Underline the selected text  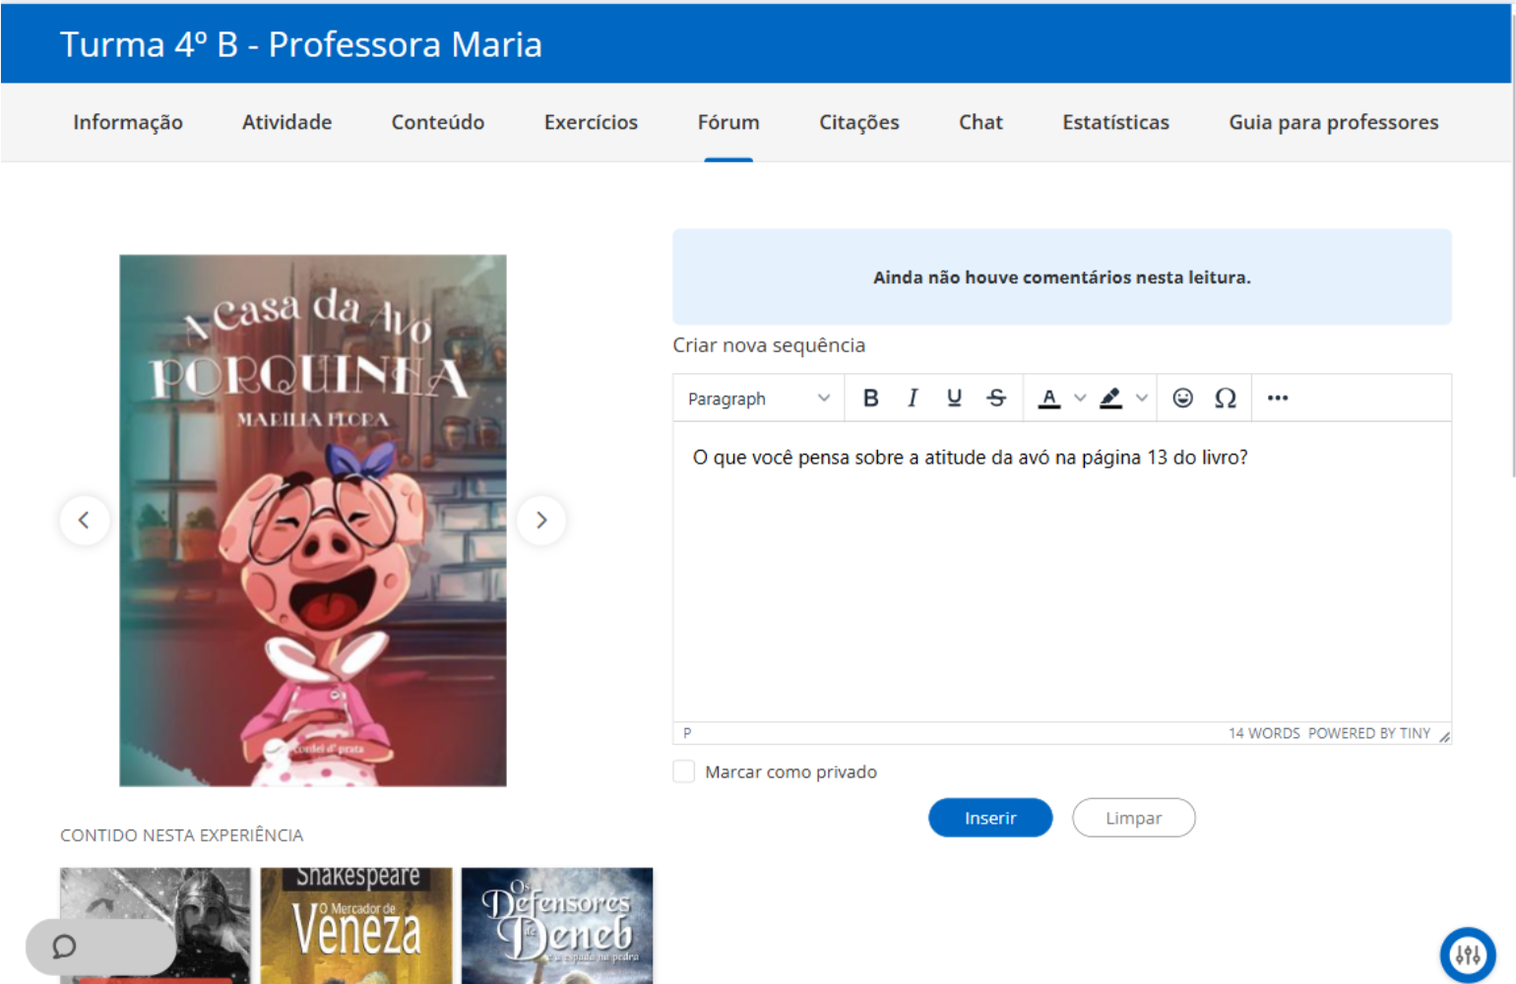tap(954, 398)
